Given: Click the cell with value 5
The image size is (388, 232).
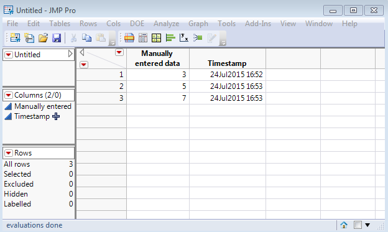Looking at the screenshot, I should pyautogui.click(x=158, y=86).
